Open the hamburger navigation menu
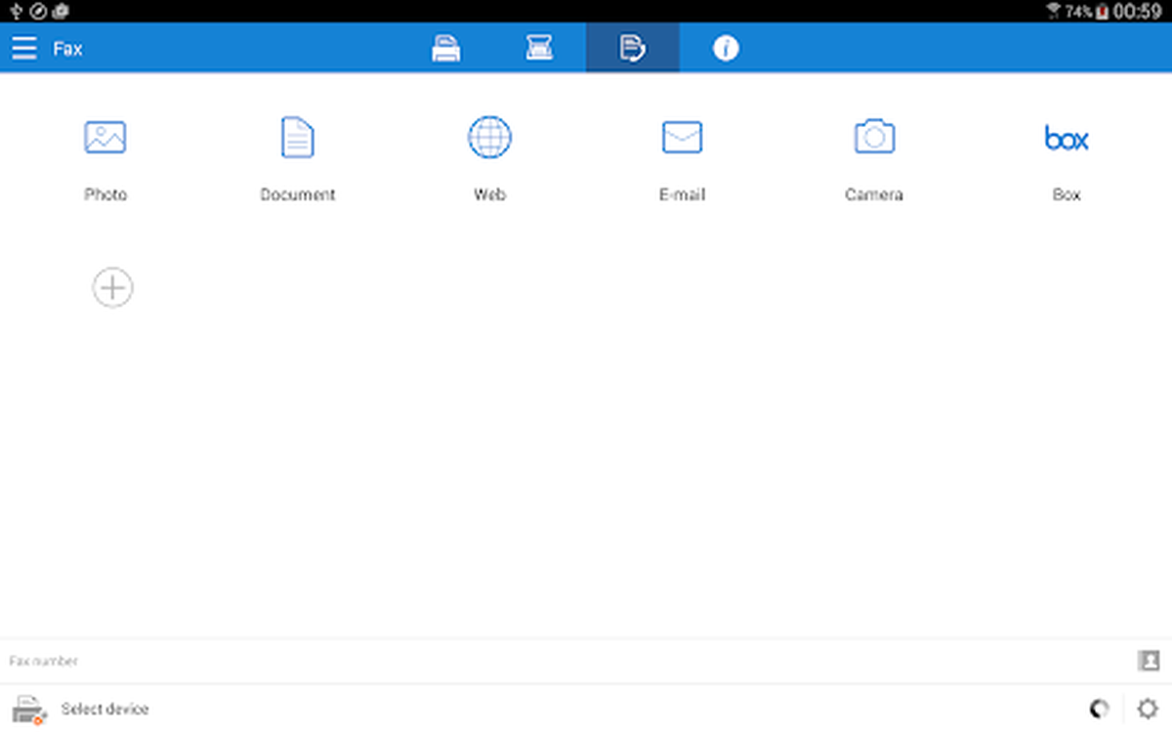The image size is (1172, 732). point(24,48)
